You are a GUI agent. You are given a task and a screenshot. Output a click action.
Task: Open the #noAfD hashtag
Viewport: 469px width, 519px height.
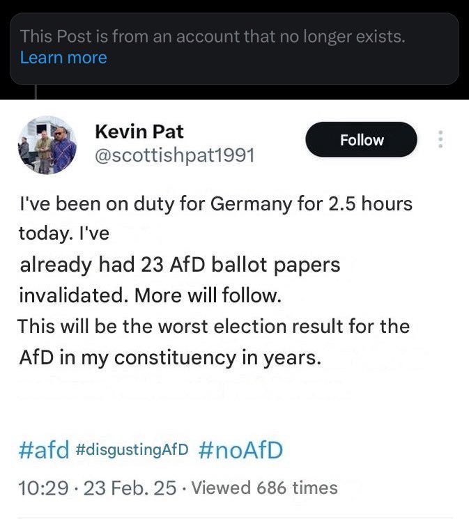241,450
